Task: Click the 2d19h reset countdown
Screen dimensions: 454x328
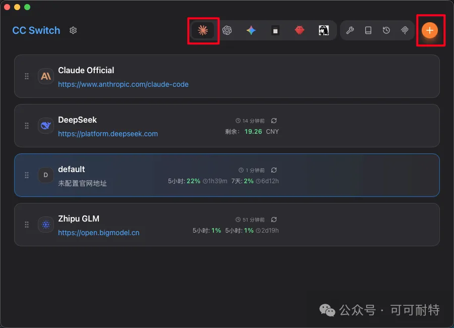Action: click(x=267, y=231)
